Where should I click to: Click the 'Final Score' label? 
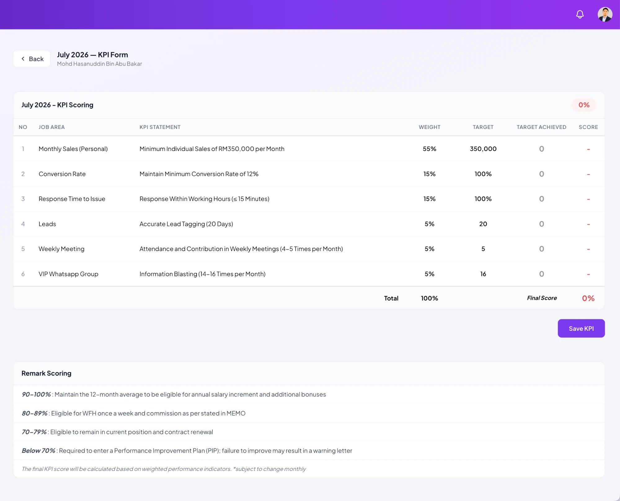coord(542,298)
